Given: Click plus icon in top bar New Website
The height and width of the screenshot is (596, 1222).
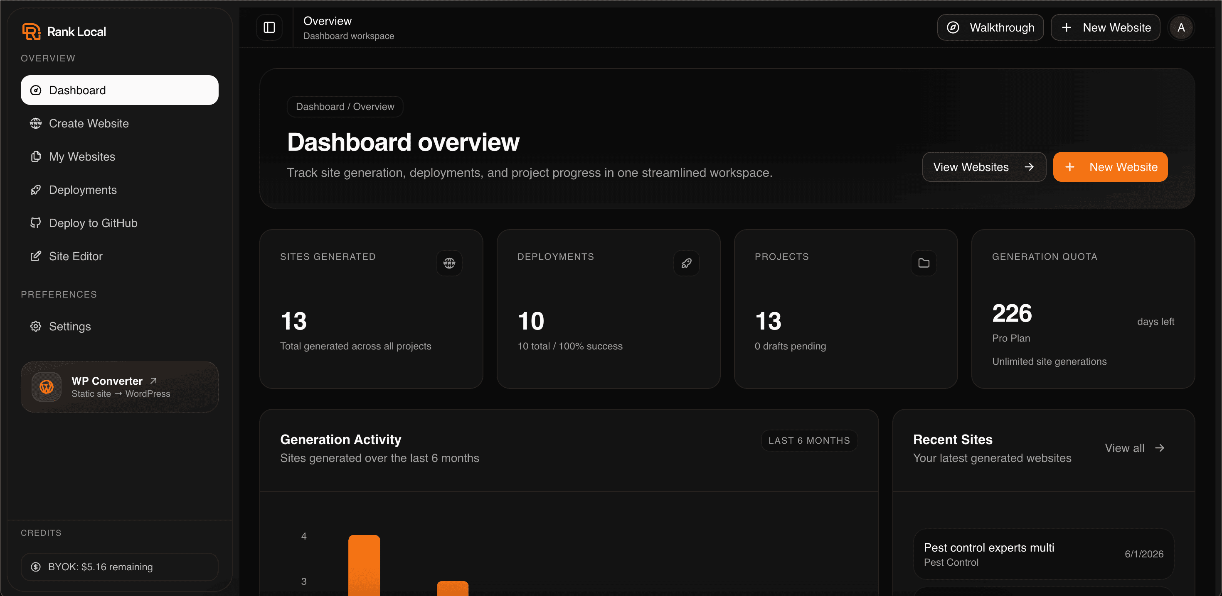Looking at the screenshot, I should tap(1067, 27).
